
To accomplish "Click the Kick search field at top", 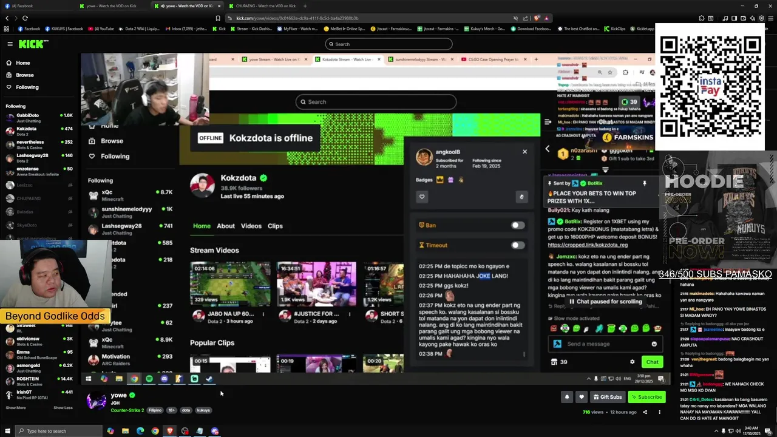I will [388, 44].
